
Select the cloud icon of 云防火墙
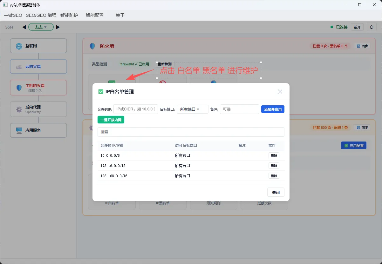tap(19, 67)
